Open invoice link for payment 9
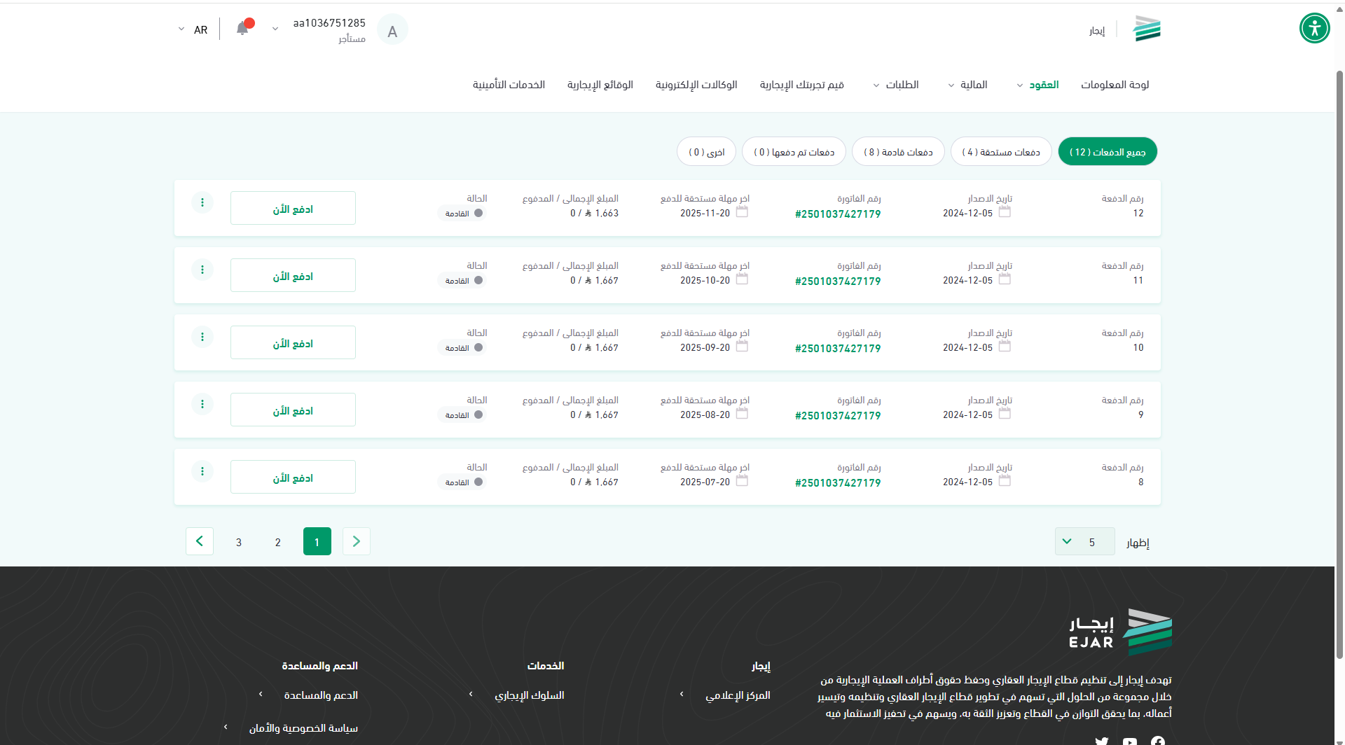 [x=838, y=415]
